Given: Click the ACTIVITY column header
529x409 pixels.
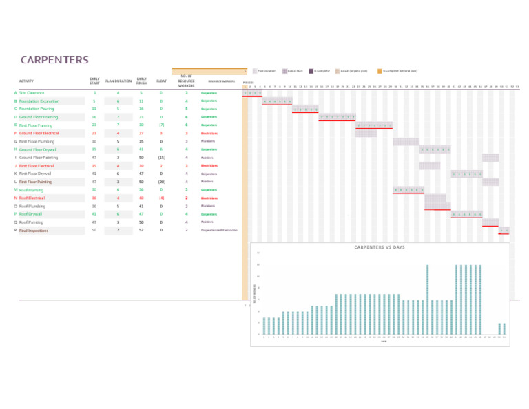Looking at the screenshot, I should coord(26,81).
